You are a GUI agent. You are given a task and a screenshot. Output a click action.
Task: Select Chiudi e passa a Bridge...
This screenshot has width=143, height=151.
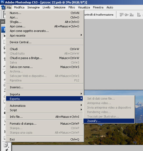(x=45, y=58)
